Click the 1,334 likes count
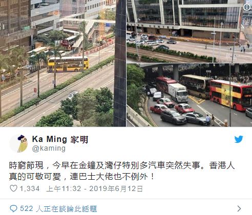 point(30,188)
